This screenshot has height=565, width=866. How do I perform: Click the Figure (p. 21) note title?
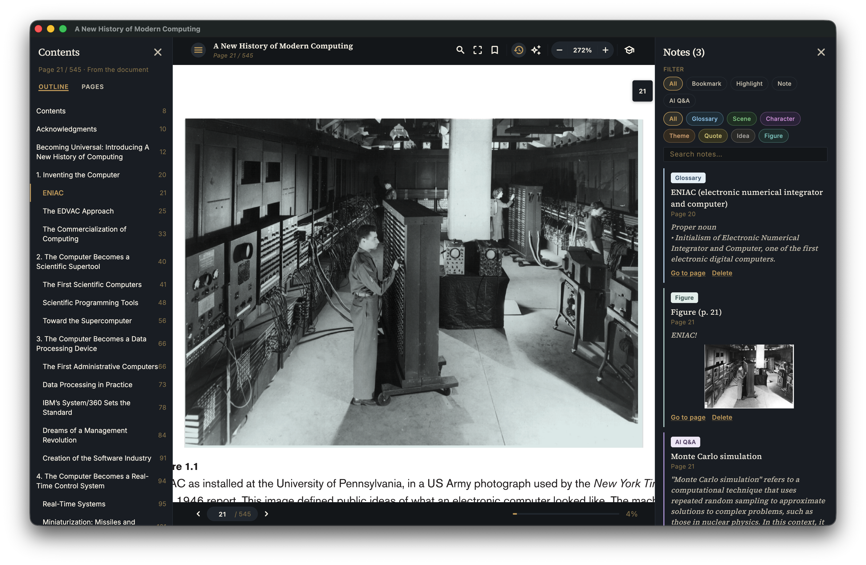tap(696, 312)
